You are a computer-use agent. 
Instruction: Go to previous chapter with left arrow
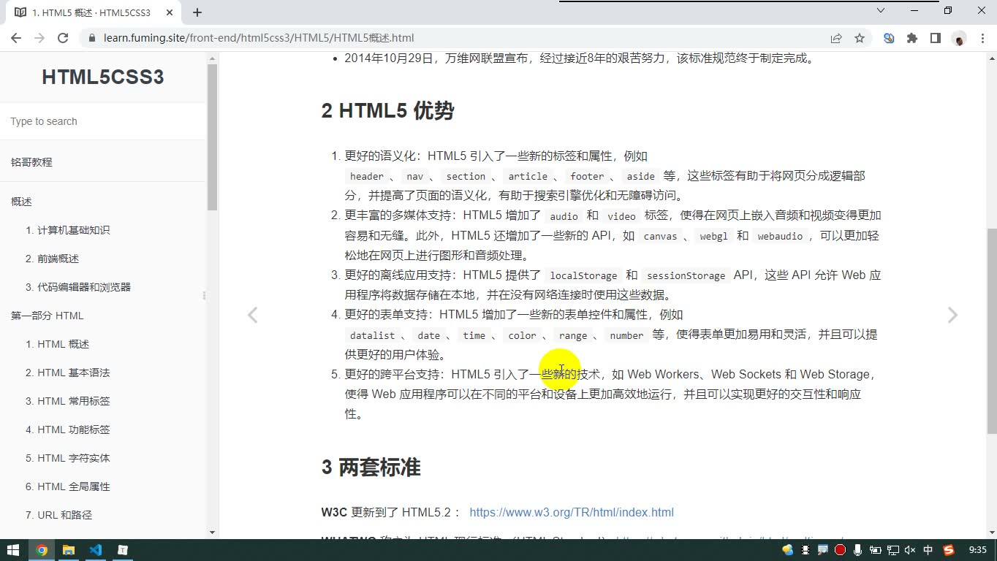pyautogui.click(x=252, y=315)
